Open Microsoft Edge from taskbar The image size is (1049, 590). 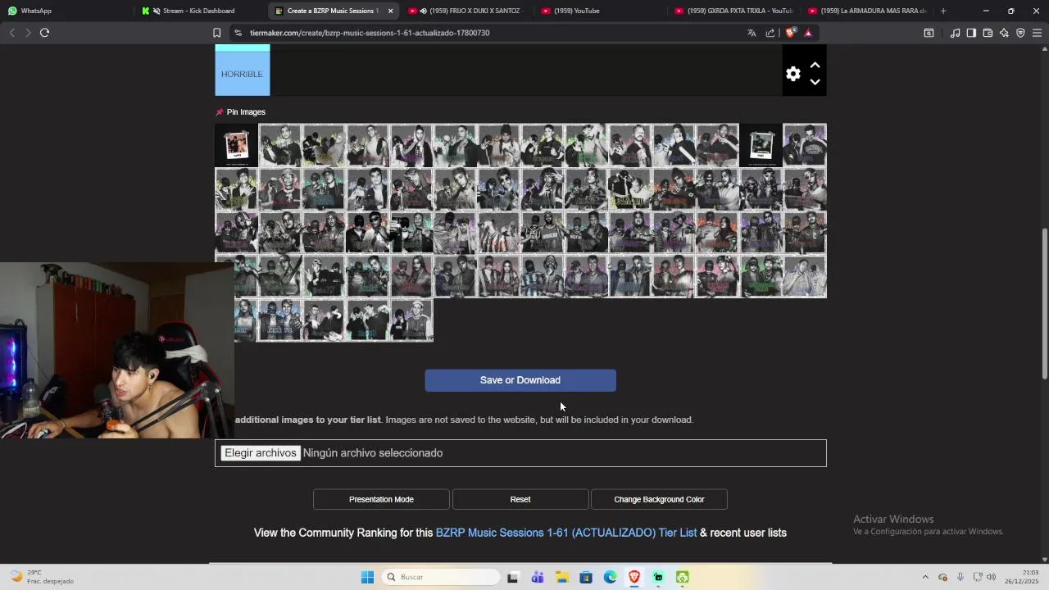pos(610,577)
